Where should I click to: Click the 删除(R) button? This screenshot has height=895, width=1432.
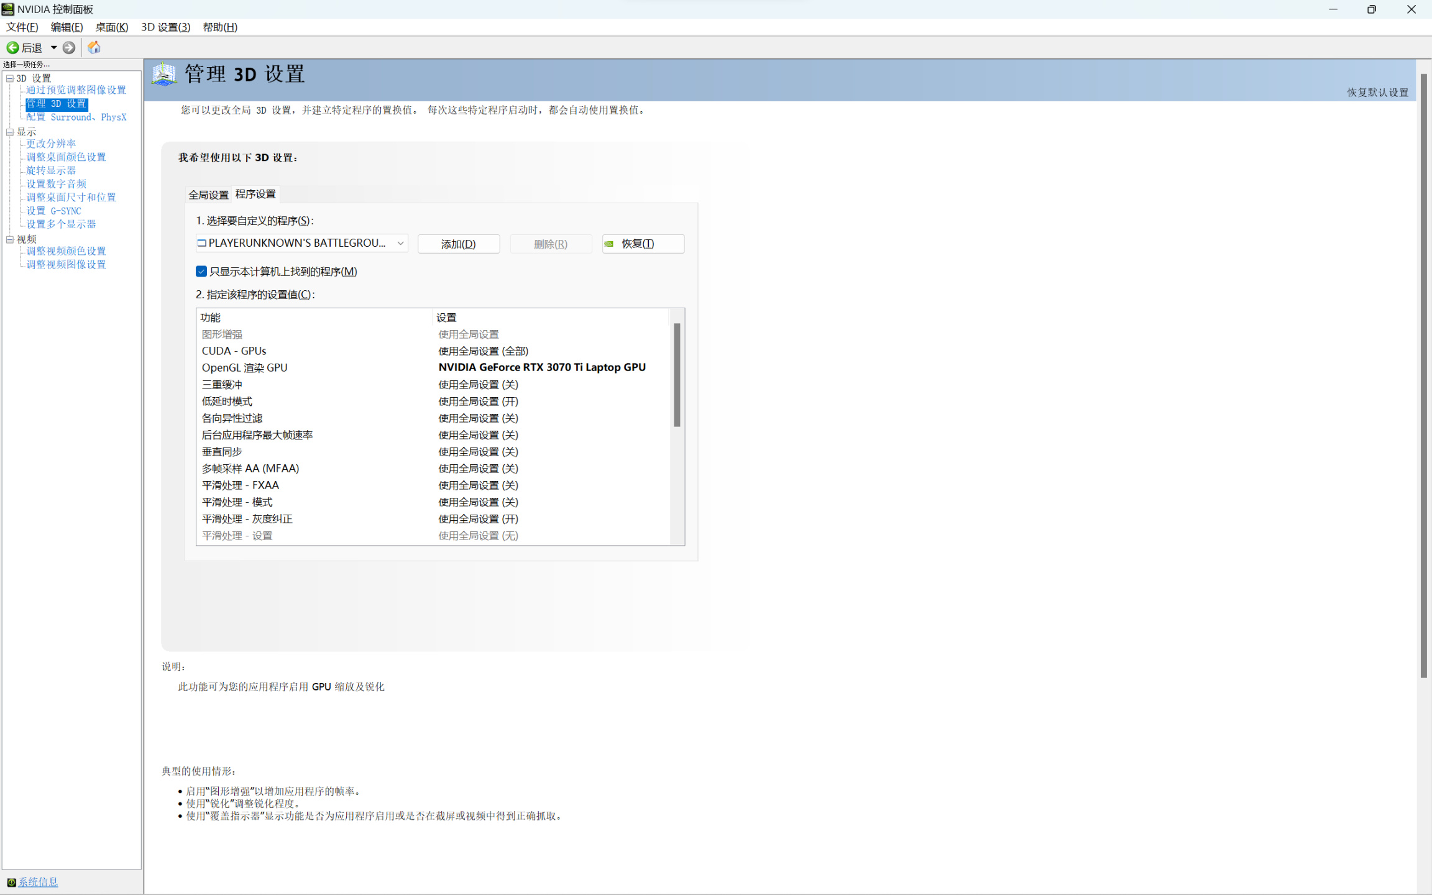coord(551,244)
